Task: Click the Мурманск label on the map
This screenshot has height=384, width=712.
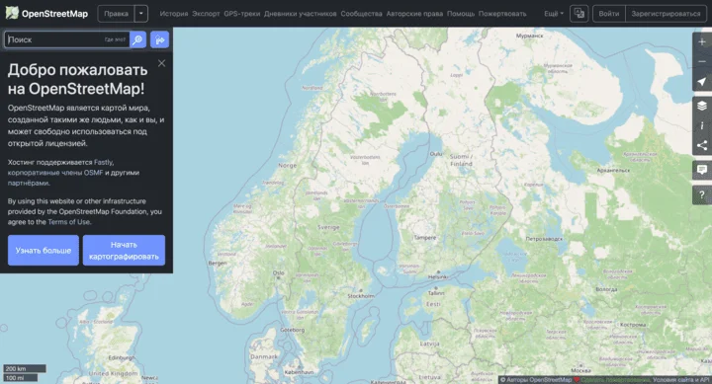Action: click(529, 36)
